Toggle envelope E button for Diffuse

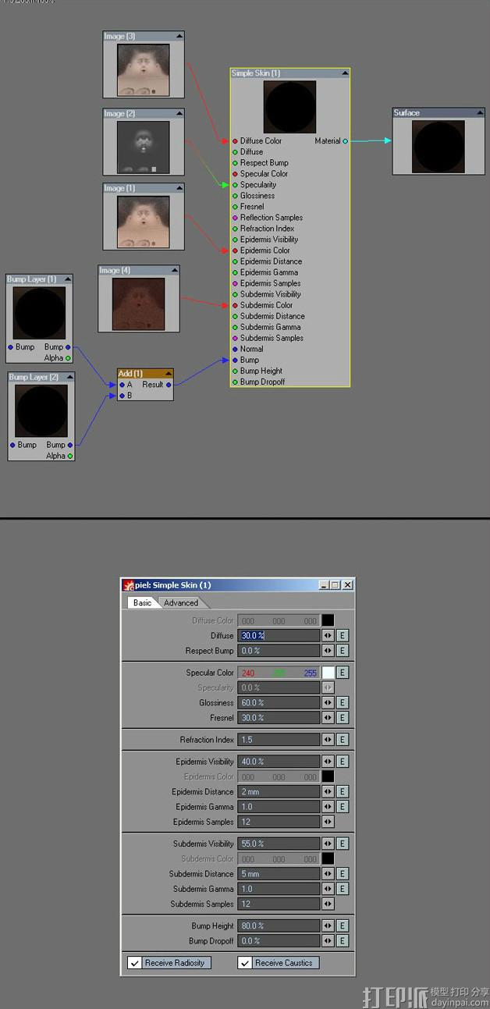coord(342,636)
